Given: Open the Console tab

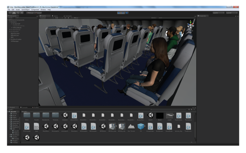Looking at the screenshot, I should 24,107.
